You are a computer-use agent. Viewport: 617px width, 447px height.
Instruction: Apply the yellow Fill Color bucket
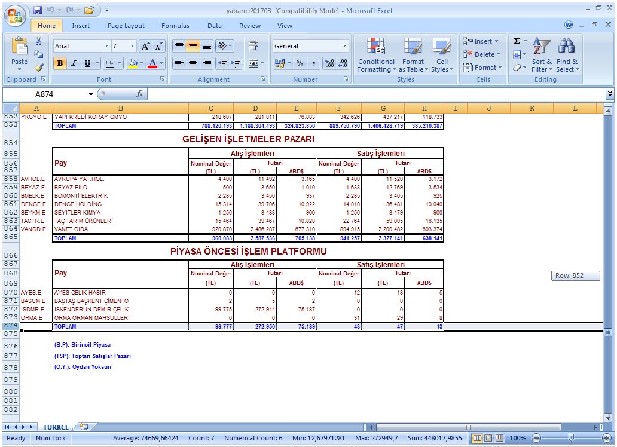[x=133, y=63]
